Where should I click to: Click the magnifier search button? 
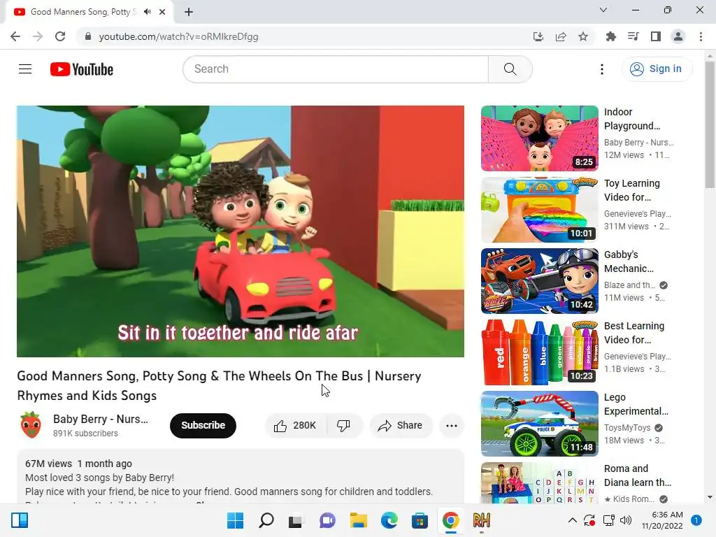tap(510, 69)
